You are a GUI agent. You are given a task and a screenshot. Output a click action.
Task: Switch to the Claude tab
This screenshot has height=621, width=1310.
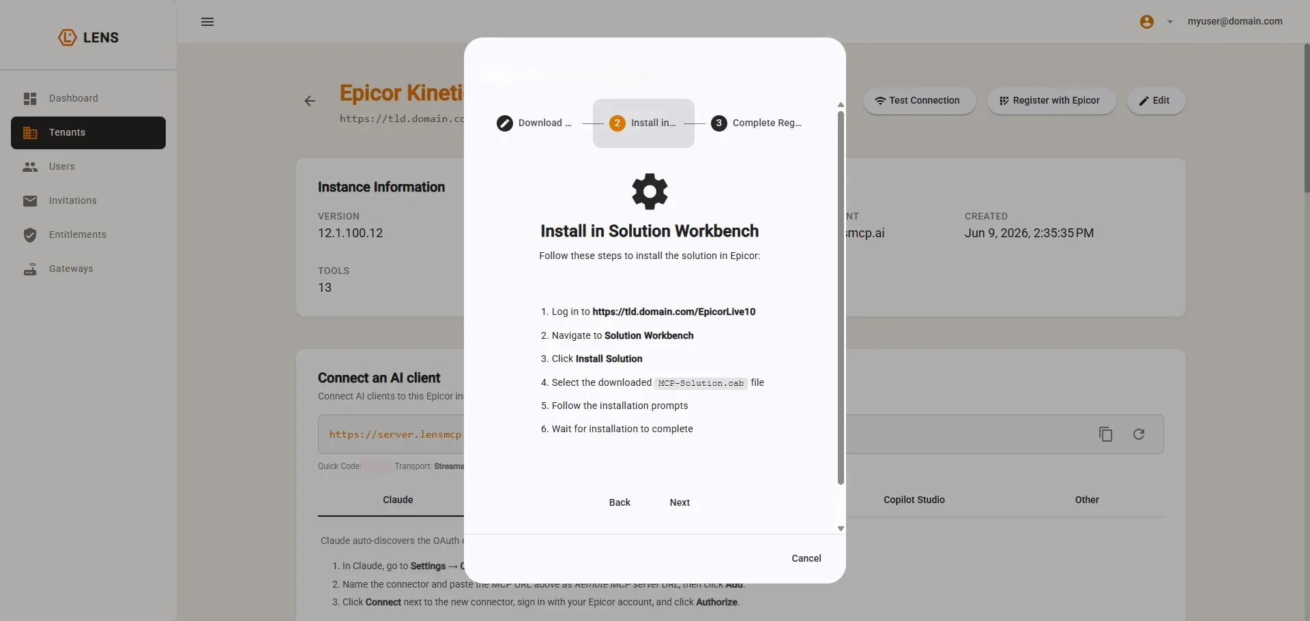[398, 500]
